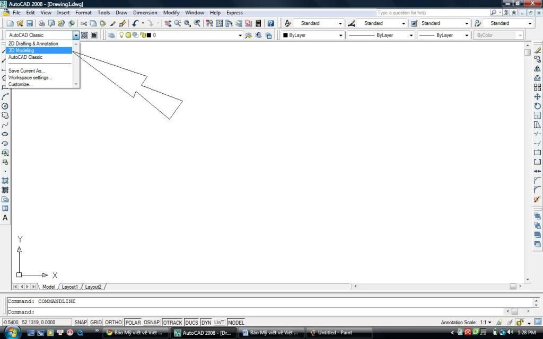Click MODEL button in status bar
543x339 pixels.
tap(236, 323)
